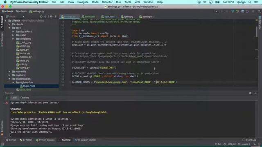Open terminal panel settings gear
The height and width of the screenshot is (147, 262).
pyautogui.click(x=250, y=93)
